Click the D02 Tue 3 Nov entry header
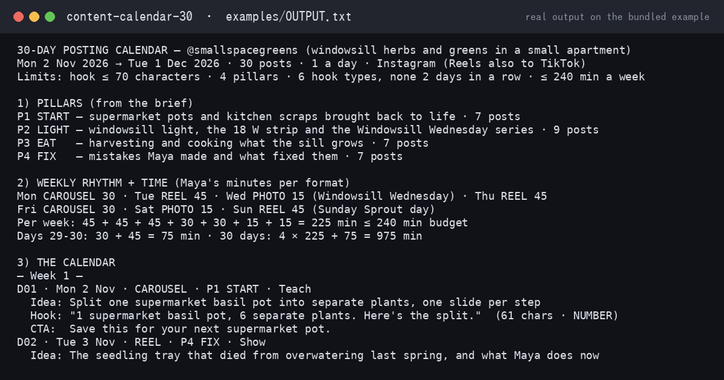Image resolution: width=724 pixels, height=380 pixels. click(x=141, y=342)
